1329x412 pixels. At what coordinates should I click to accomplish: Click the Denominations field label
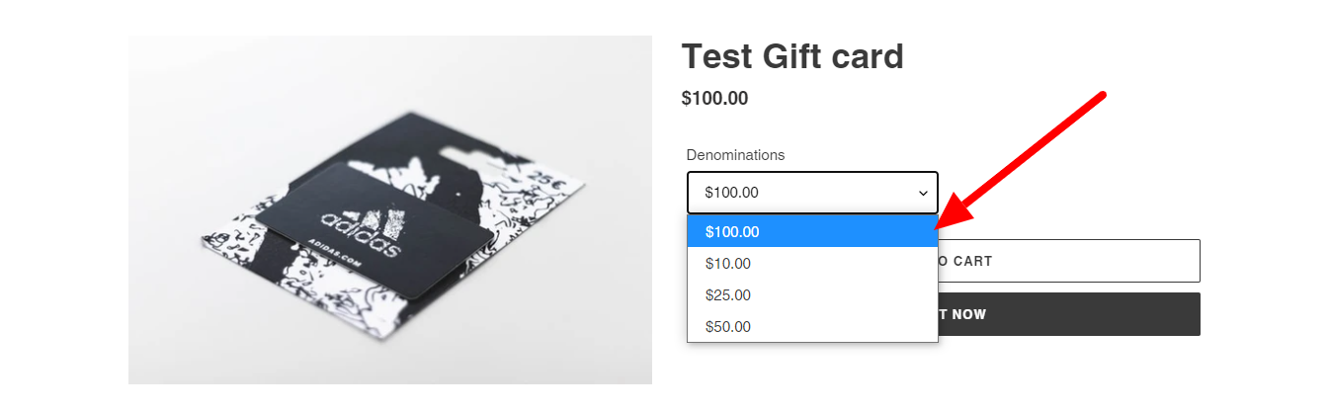pos(735,155)
